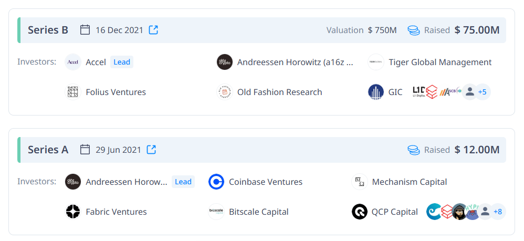This screenshot has width=524, height=241.
Task: Click the blue wave logo next to QCP Capital
Action: point(434,212)
